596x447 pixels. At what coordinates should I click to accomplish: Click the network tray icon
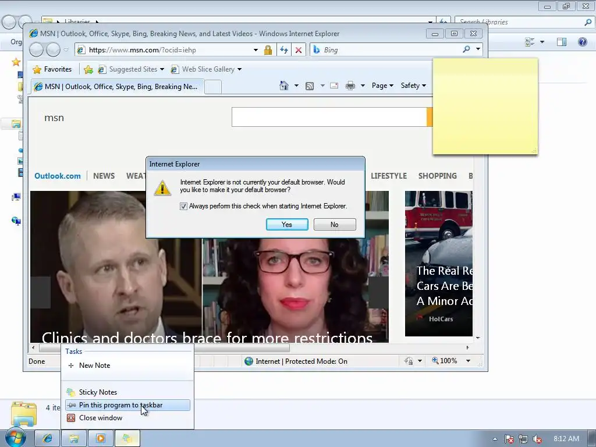point(523,439)
